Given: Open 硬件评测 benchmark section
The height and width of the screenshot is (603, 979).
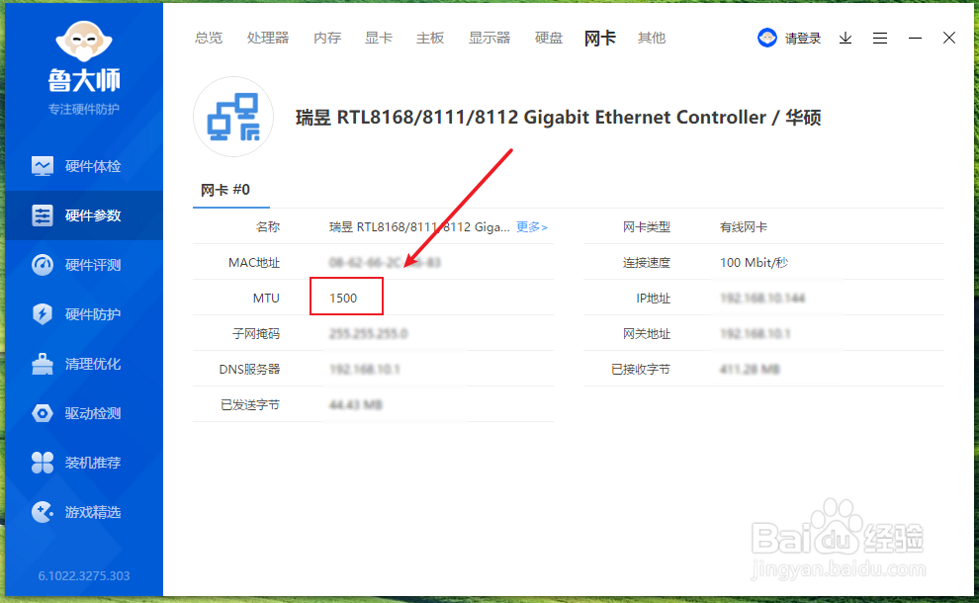Looking at the screenshot, I should (84, 265).
